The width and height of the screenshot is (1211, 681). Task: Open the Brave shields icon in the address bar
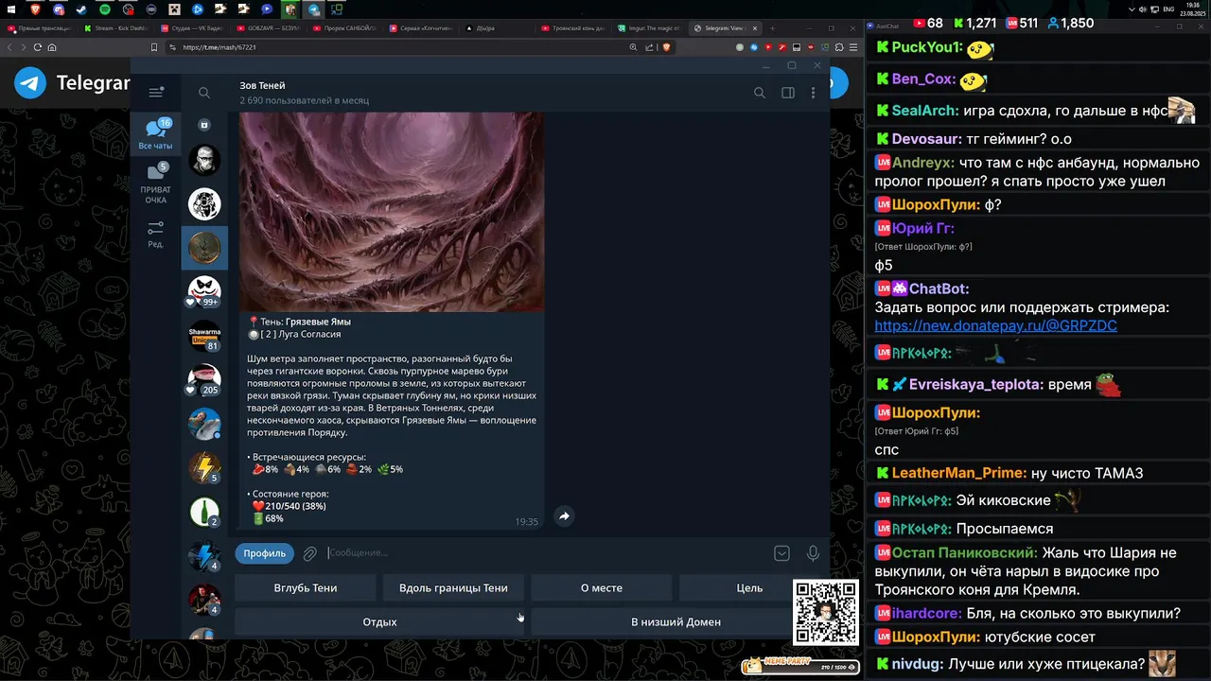click(x=666, y=47)
